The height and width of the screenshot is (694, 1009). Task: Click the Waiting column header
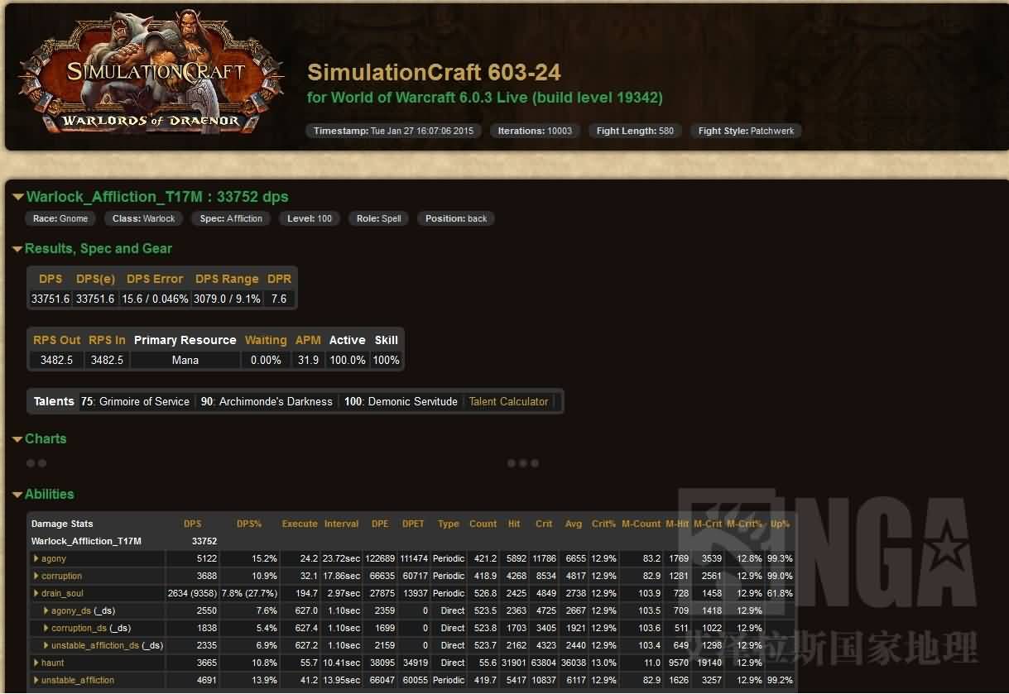(x=266, y=341)
